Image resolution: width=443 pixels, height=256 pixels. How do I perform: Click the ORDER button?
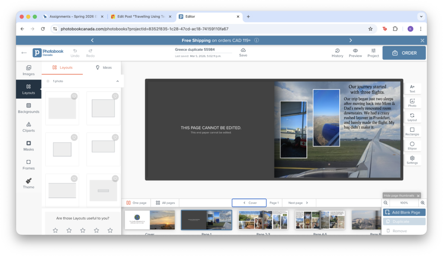404,53
